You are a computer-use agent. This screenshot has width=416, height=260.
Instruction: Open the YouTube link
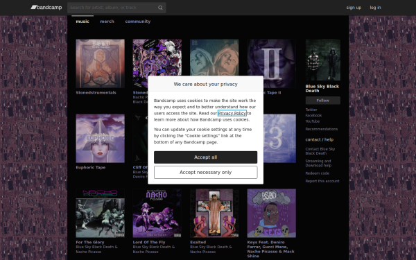click(313, 121)
